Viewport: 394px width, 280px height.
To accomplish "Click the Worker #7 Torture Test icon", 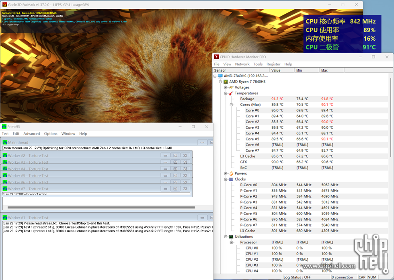I will point(5,189).
